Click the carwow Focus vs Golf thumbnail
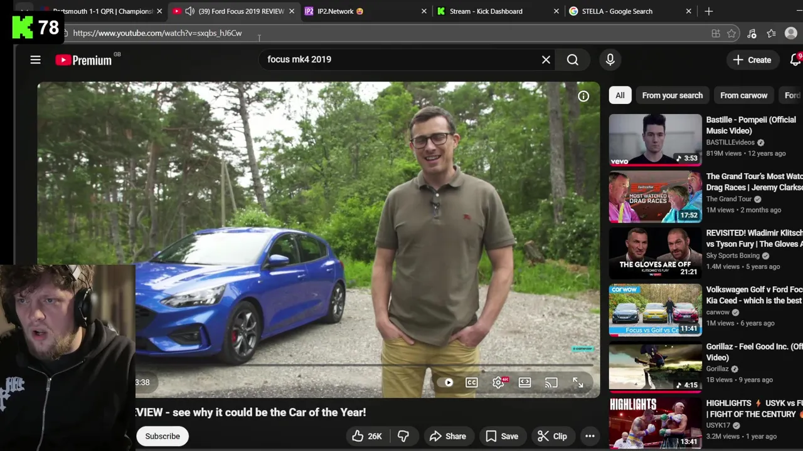 (655, 310)
